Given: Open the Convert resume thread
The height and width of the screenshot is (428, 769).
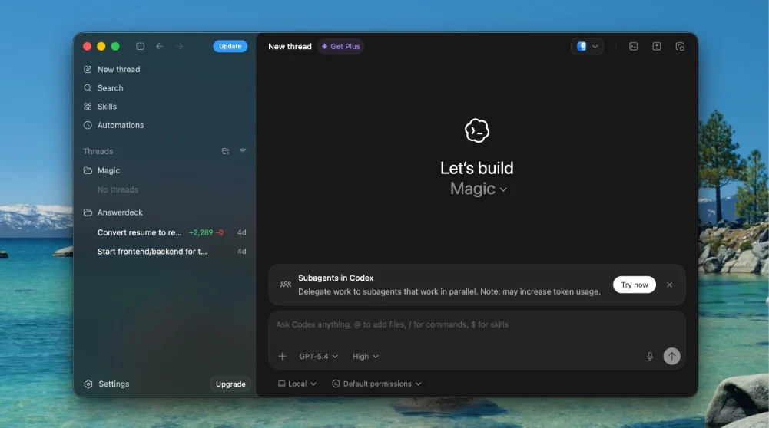Looking at the screenshot, I should pyautogui.click(x=164, y=232).
